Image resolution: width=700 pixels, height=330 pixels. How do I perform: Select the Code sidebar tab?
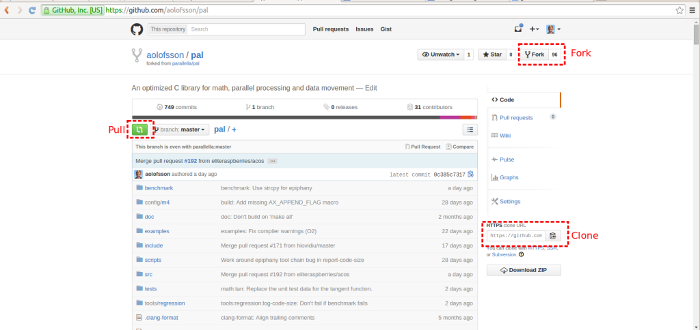523,100
